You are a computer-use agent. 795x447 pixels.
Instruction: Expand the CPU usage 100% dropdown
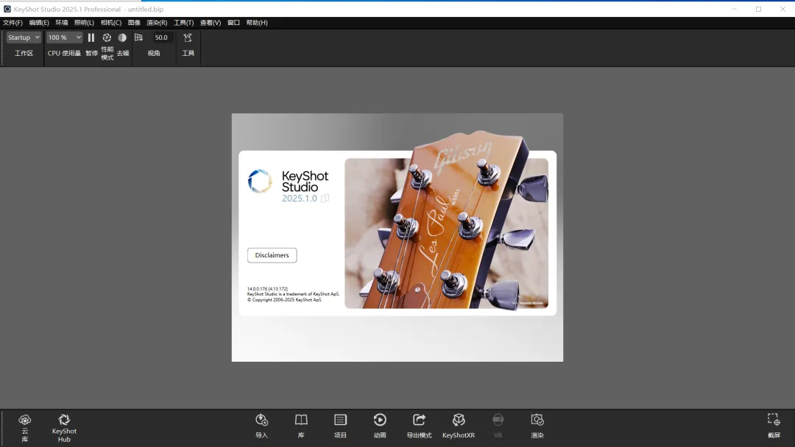(x=64, y=37)
